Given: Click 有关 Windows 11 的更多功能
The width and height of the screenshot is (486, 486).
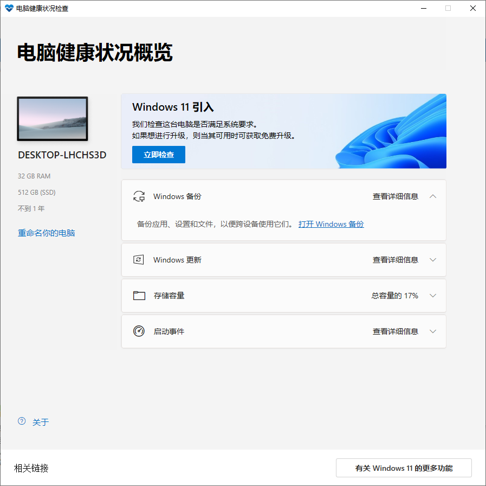Looking at the screenshot, I should [404, 468].
